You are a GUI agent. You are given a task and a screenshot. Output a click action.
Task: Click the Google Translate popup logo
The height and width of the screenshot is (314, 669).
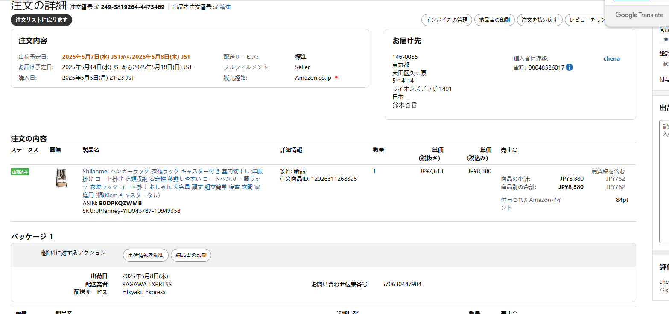(639, 15)
